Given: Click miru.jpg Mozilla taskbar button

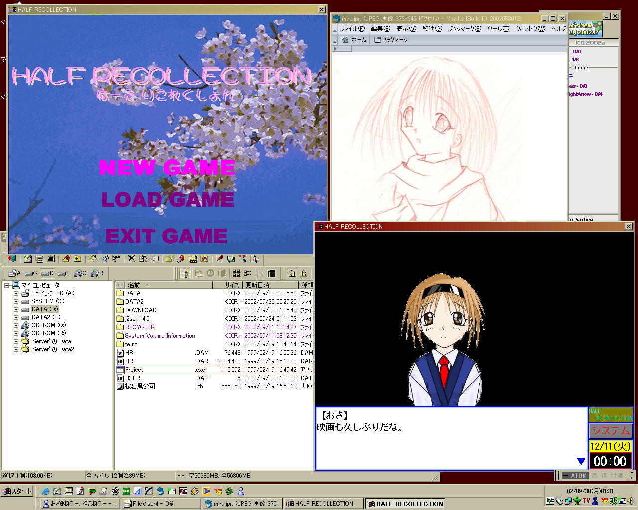Looking at the screenshot, I should coord(242,504).
